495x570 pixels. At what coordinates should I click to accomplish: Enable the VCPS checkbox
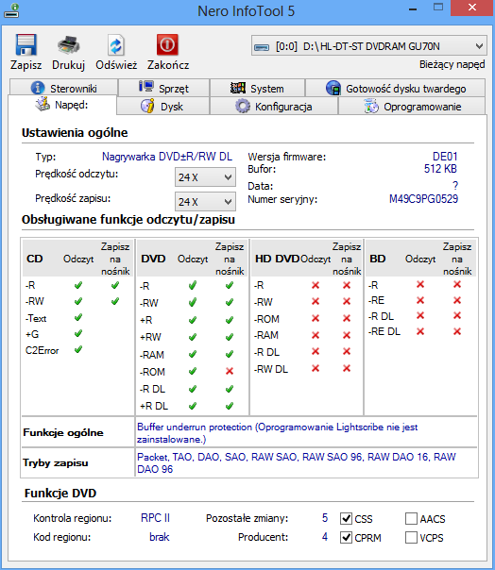click(411, 537)
